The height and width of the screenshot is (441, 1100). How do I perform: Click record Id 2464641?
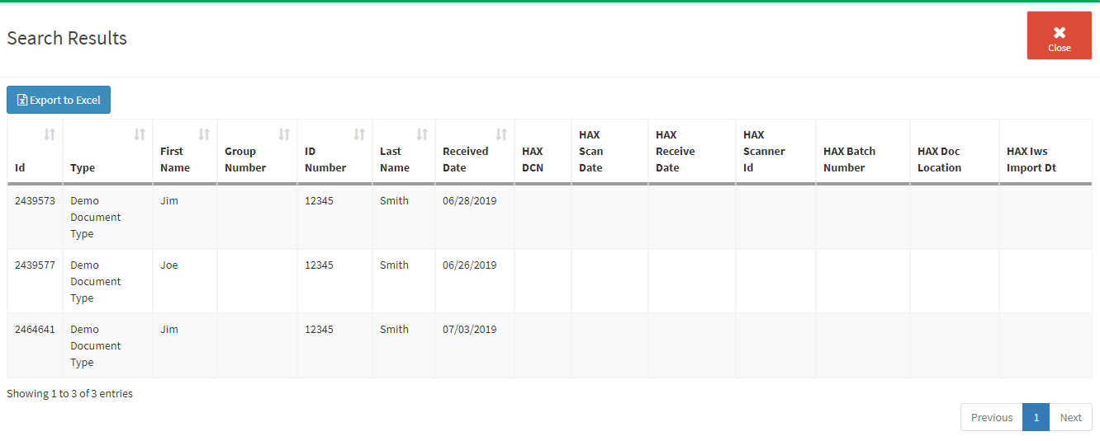pos(35,329)
